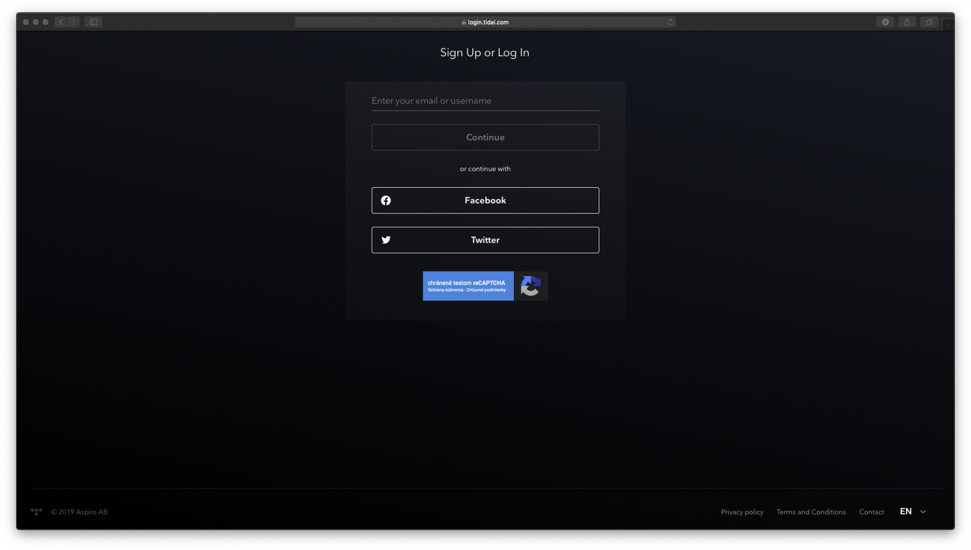The image size is (971, 550).
Task: Minimize the Safari window
Action: [35, 22]
